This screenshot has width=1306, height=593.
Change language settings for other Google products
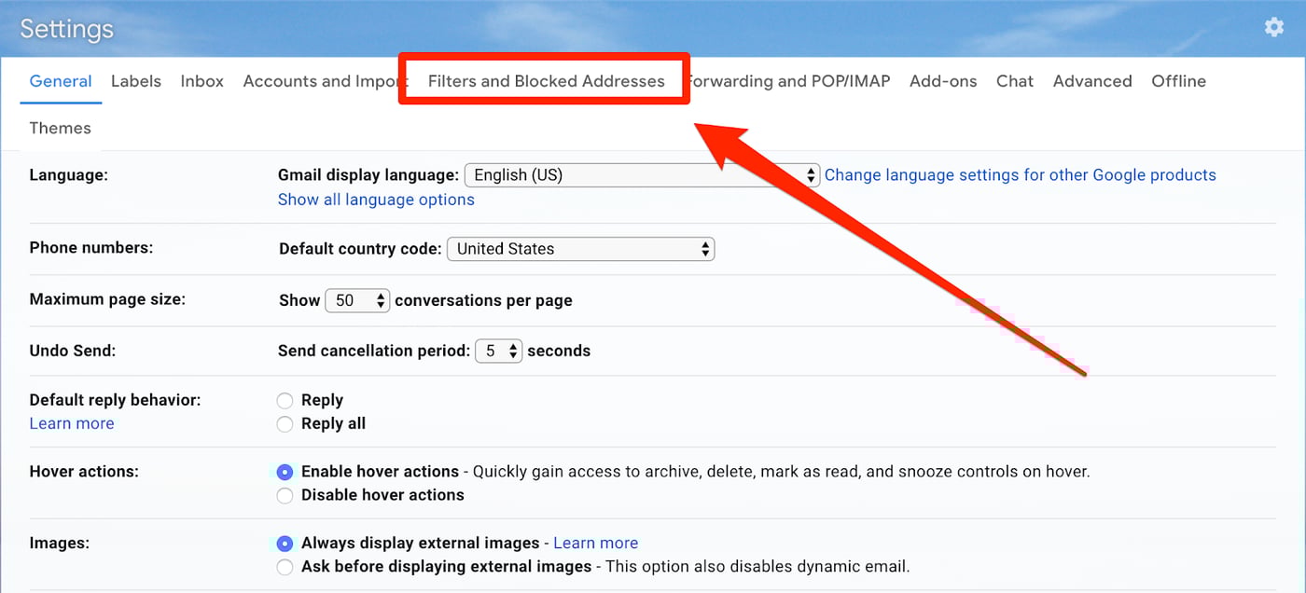(x=1020, y=174)
